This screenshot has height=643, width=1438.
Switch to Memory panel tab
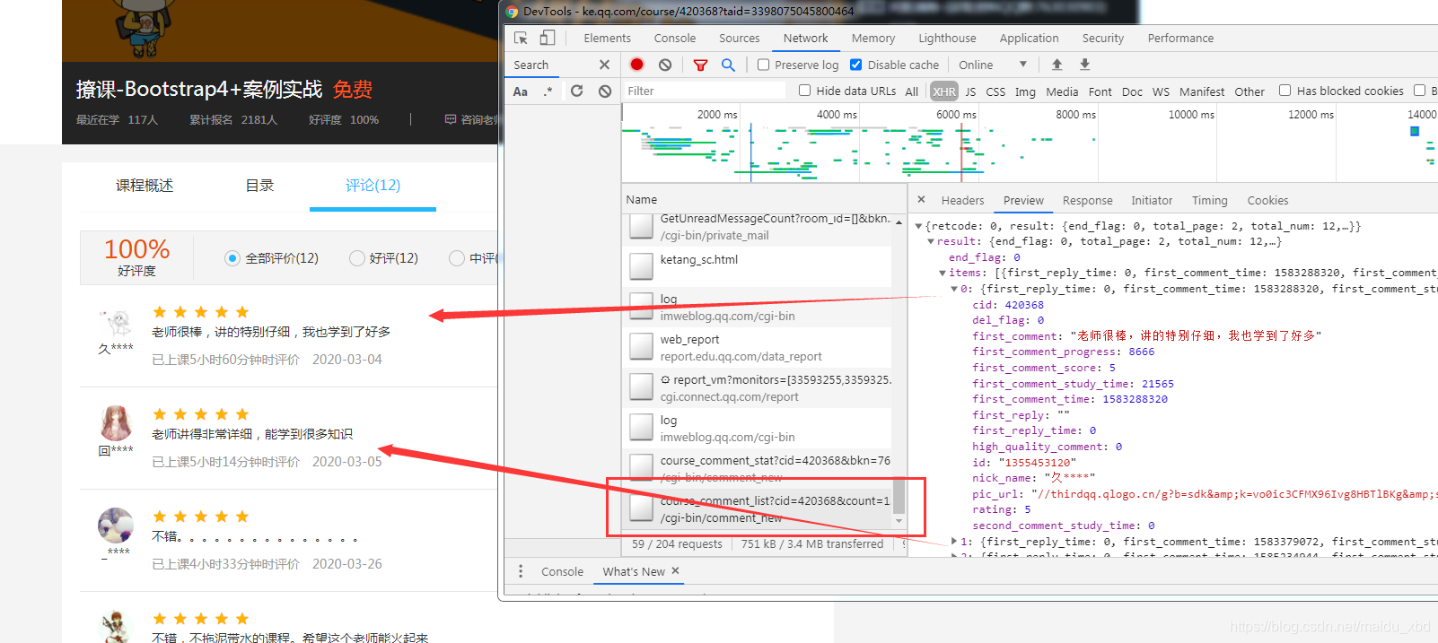coord(873,38)
